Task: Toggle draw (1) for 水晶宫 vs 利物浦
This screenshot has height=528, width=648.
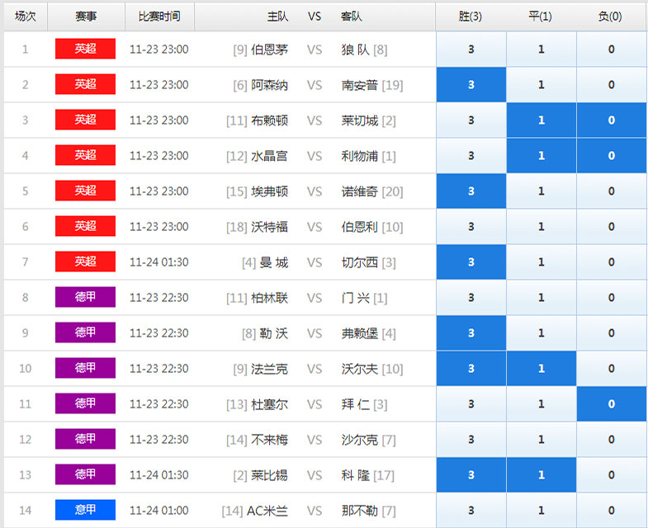Action: tap(542, 156)
